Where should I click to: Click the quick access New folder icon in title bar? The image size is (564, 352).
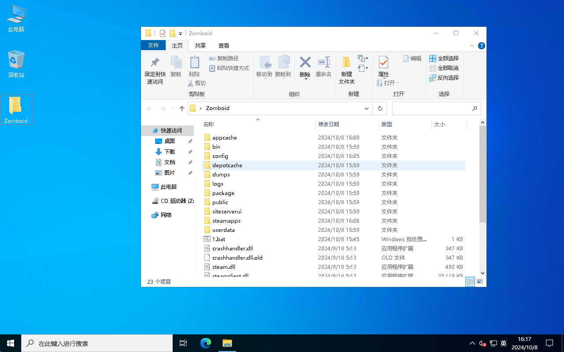[x=172, y=33]
